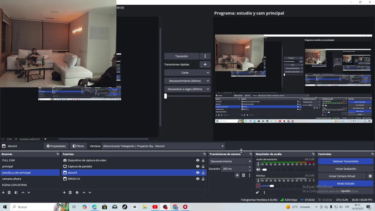Open source properties gear in Fuentes toolbar
The image size is (375, 211).
click(77, 193)
